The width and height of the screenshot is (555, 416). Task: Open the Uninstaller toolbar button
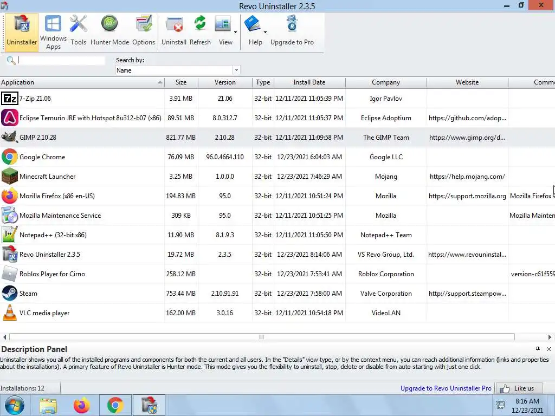tap(22, 32)
